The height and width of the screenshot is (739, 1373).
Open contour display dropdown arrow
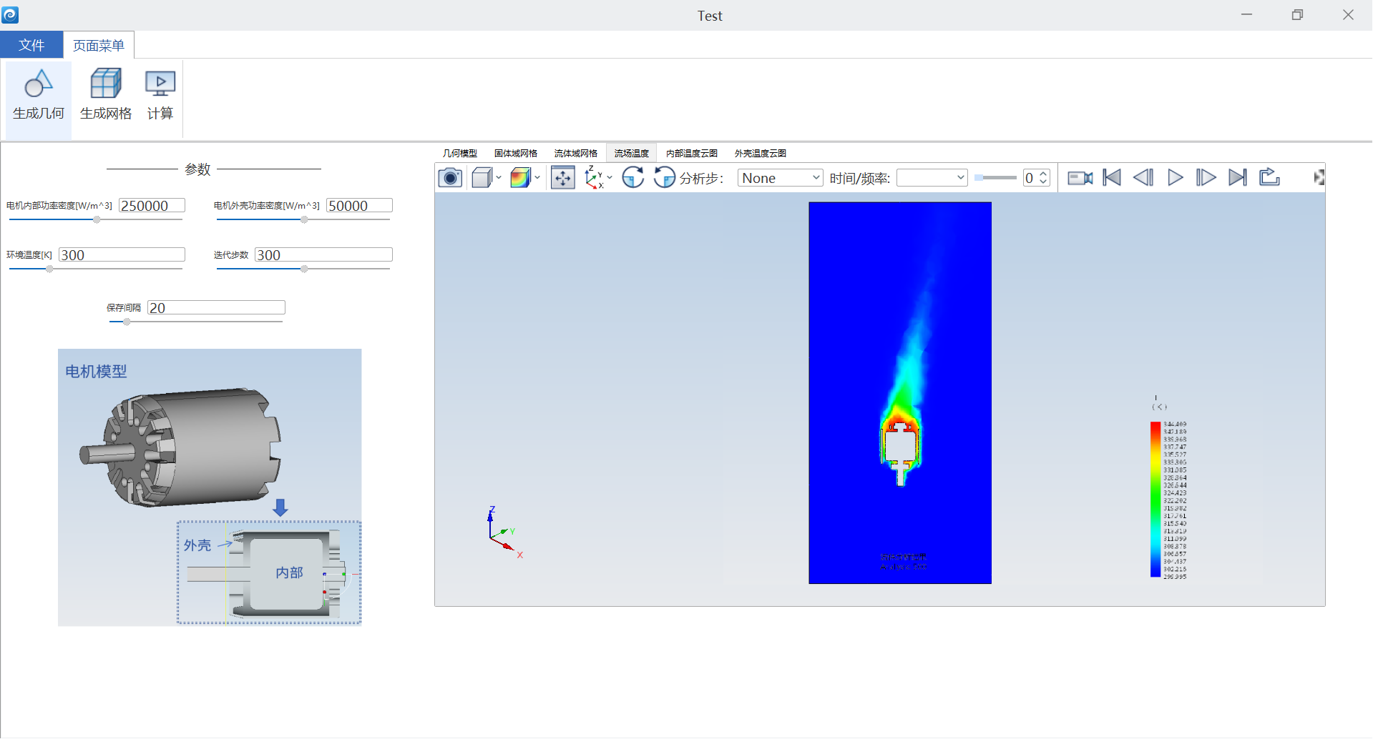[537, 178]
